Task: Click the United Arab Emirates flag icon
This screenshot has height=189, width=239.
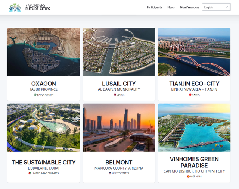Action: (x=30, y=173)
